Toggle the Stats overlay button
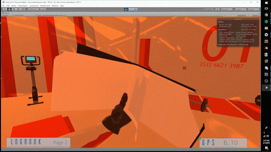This screenshot has height=152, width=271. 249,15
